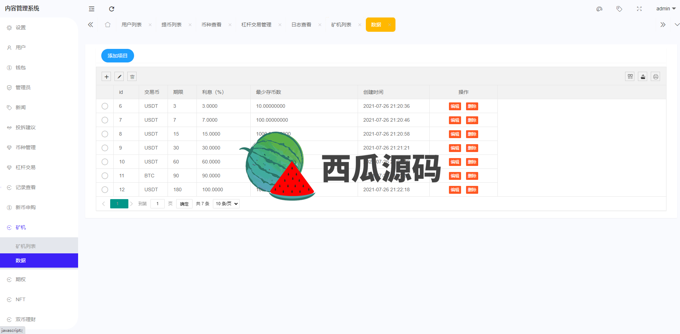680x334 pixels.
Task: Open the theme palette icon
Action: [599, 9]
